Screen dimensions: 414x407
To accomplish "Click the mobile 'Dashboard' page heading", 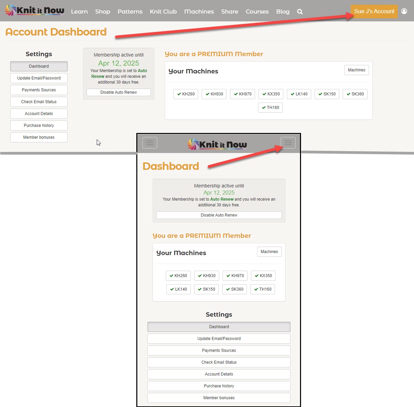I will 171,166.
